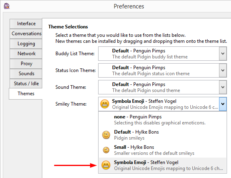The height and width of the screenshot is (178, 231).
Task: Collapse the Smiley Theme dropdown arrow
Action: pyautogui.click(x=223, y=104)
